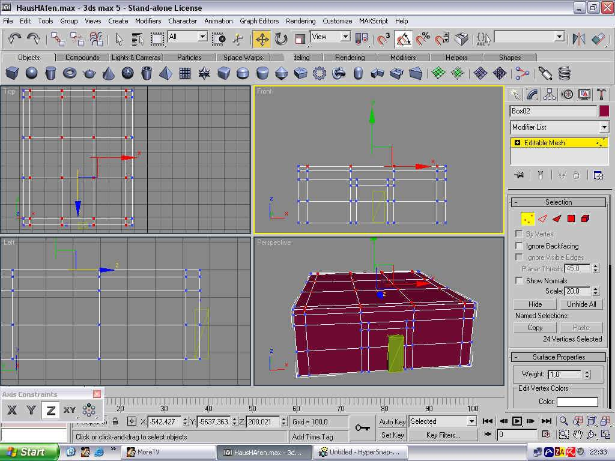The image size is (615, 461).
Task: Click the vertex Color white swatch
Action: pyautogui.click(x=577, y=402)
